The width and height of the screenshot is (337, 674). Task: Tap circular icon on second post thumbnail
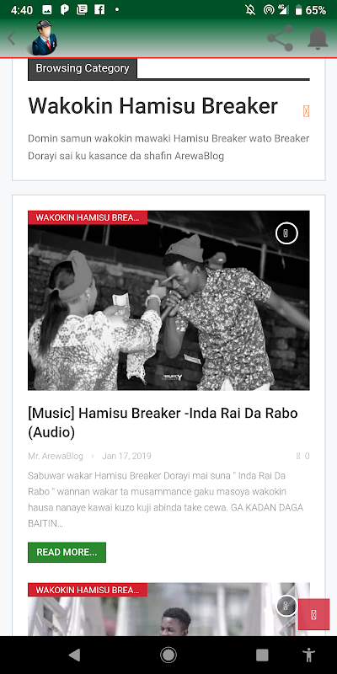point(286,606)
